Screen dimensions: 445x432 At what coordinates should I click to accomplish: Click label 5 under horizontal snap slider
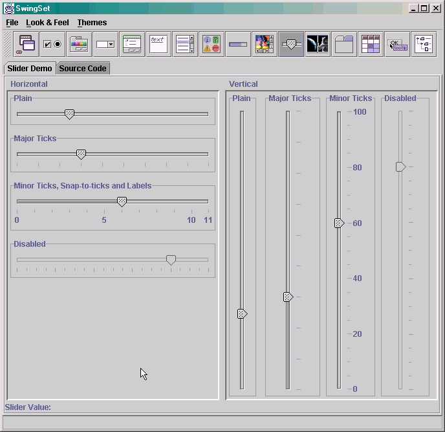104,220
